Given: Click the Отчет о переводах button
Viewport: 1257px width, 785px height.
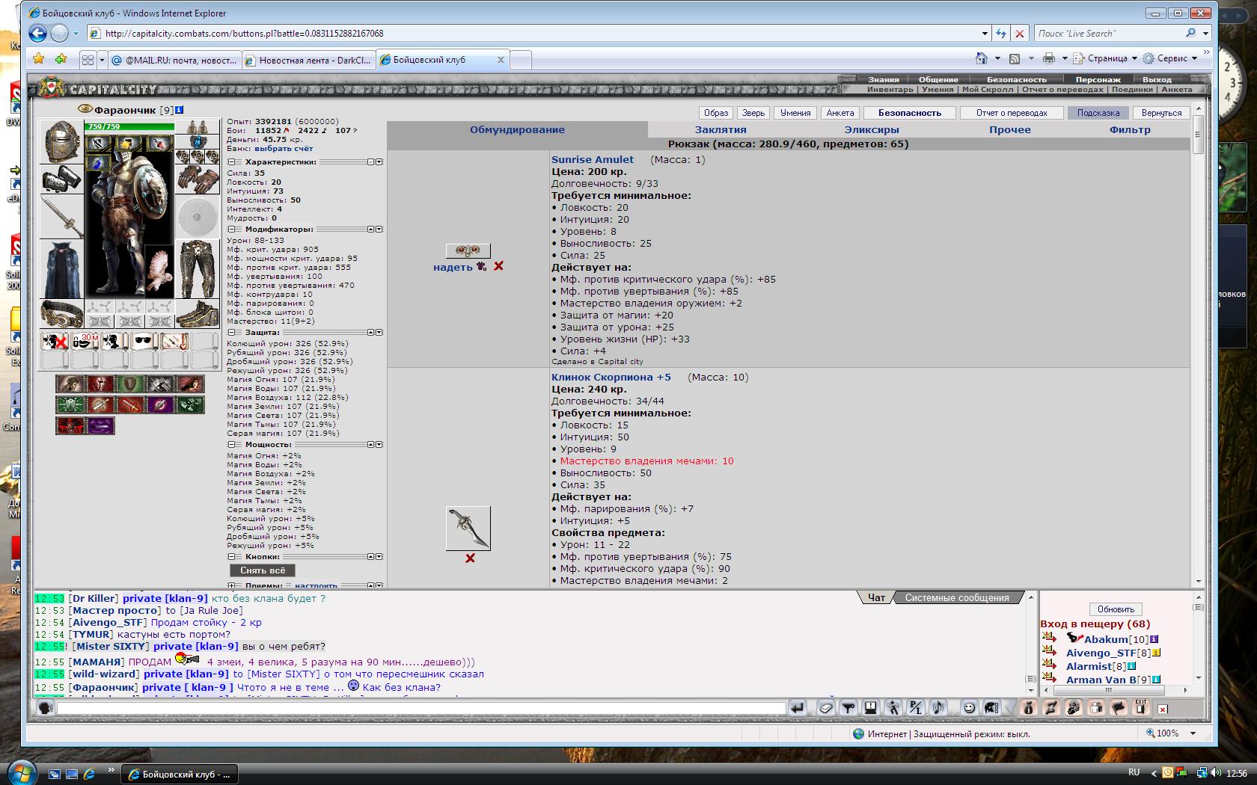Looking at the screenshot, I should 1012,113.
